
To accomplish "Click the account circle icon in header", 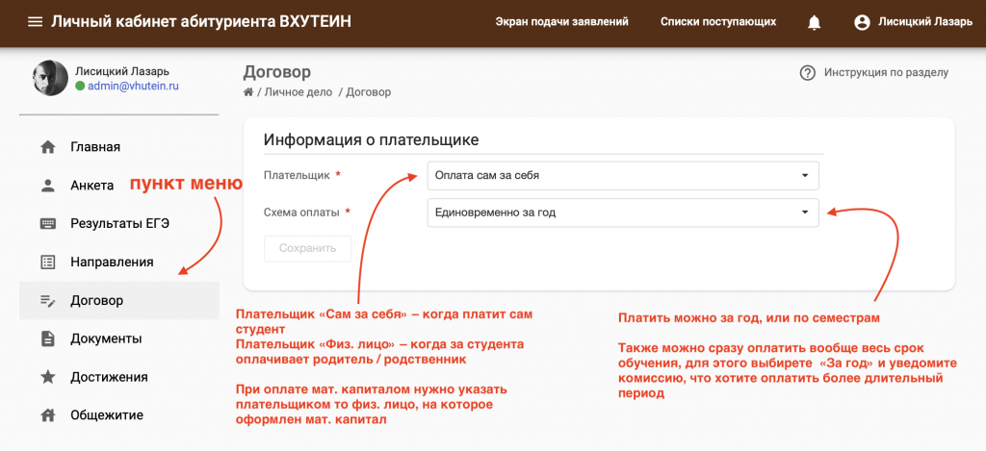I will coord(862,23).
